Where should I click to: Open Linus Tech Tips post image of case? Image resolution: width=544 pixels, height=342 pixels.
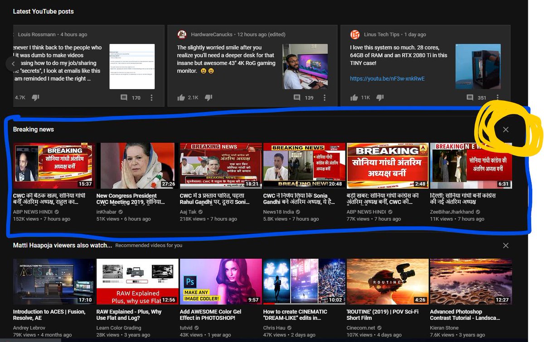pos(478,66)
